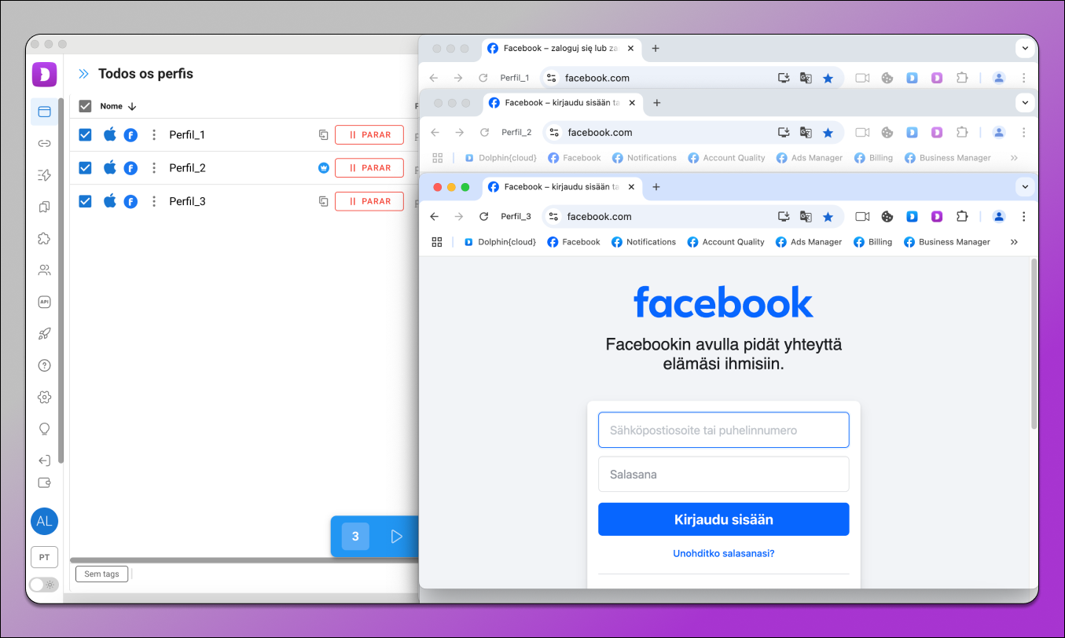Open the settings gear in sidebar

coord(44,397)
